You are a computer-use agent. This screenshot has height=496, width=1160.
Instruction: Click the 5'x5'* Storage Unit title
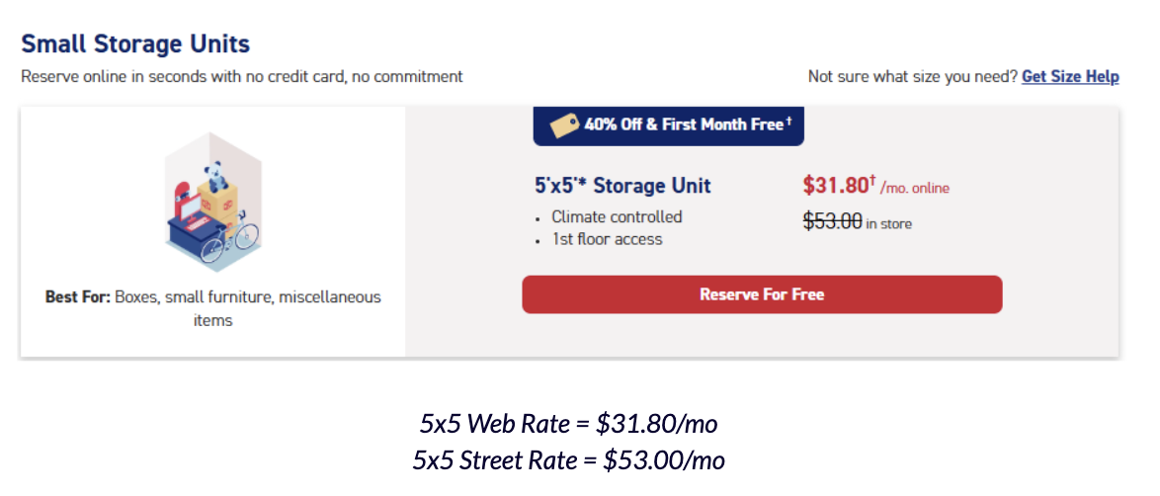pos(621,186)
